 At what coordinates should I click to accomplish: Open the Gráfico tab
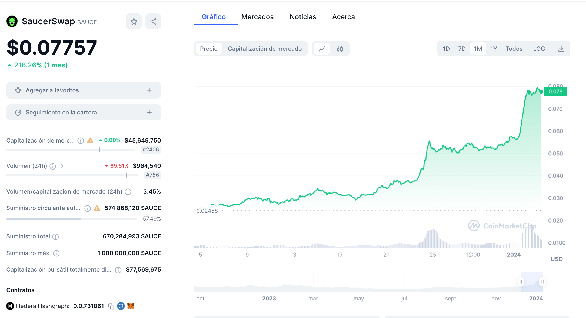pos(214,17)
